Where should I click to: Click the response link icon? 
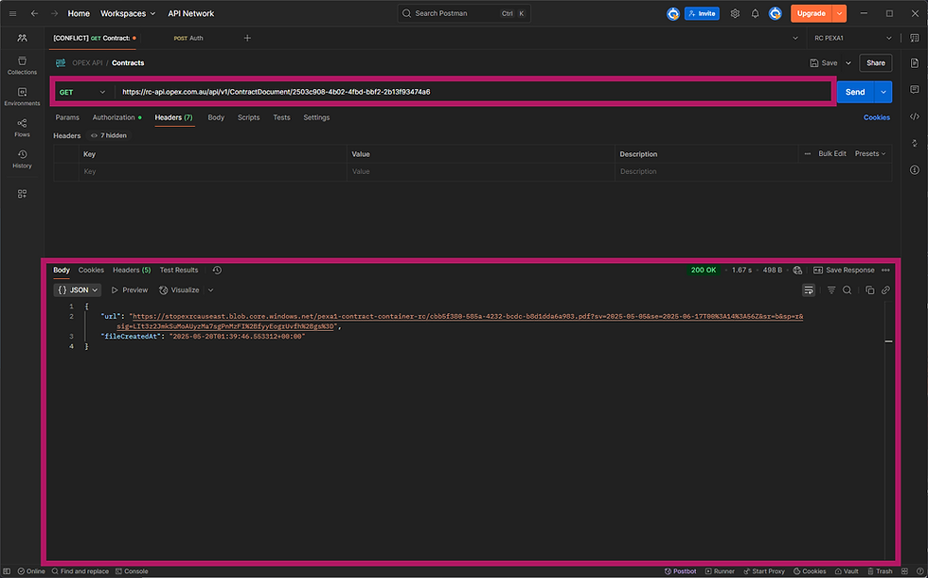[x=885, y=290]
